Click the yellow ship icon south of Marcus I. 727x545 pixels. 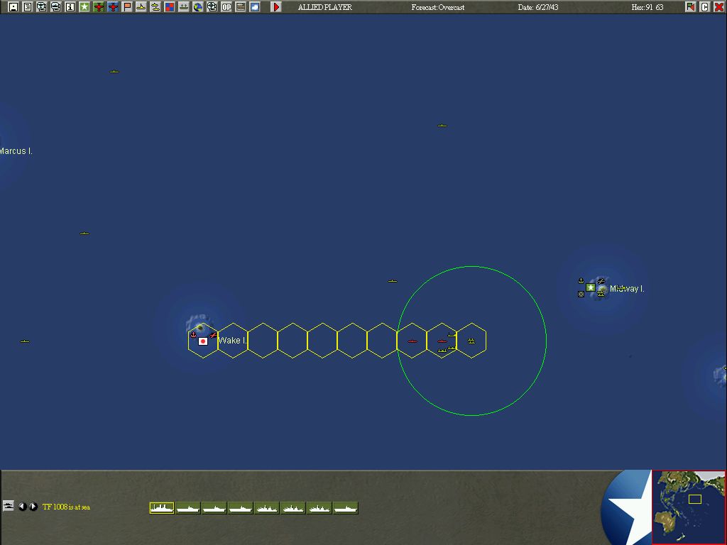click(84, 233)
